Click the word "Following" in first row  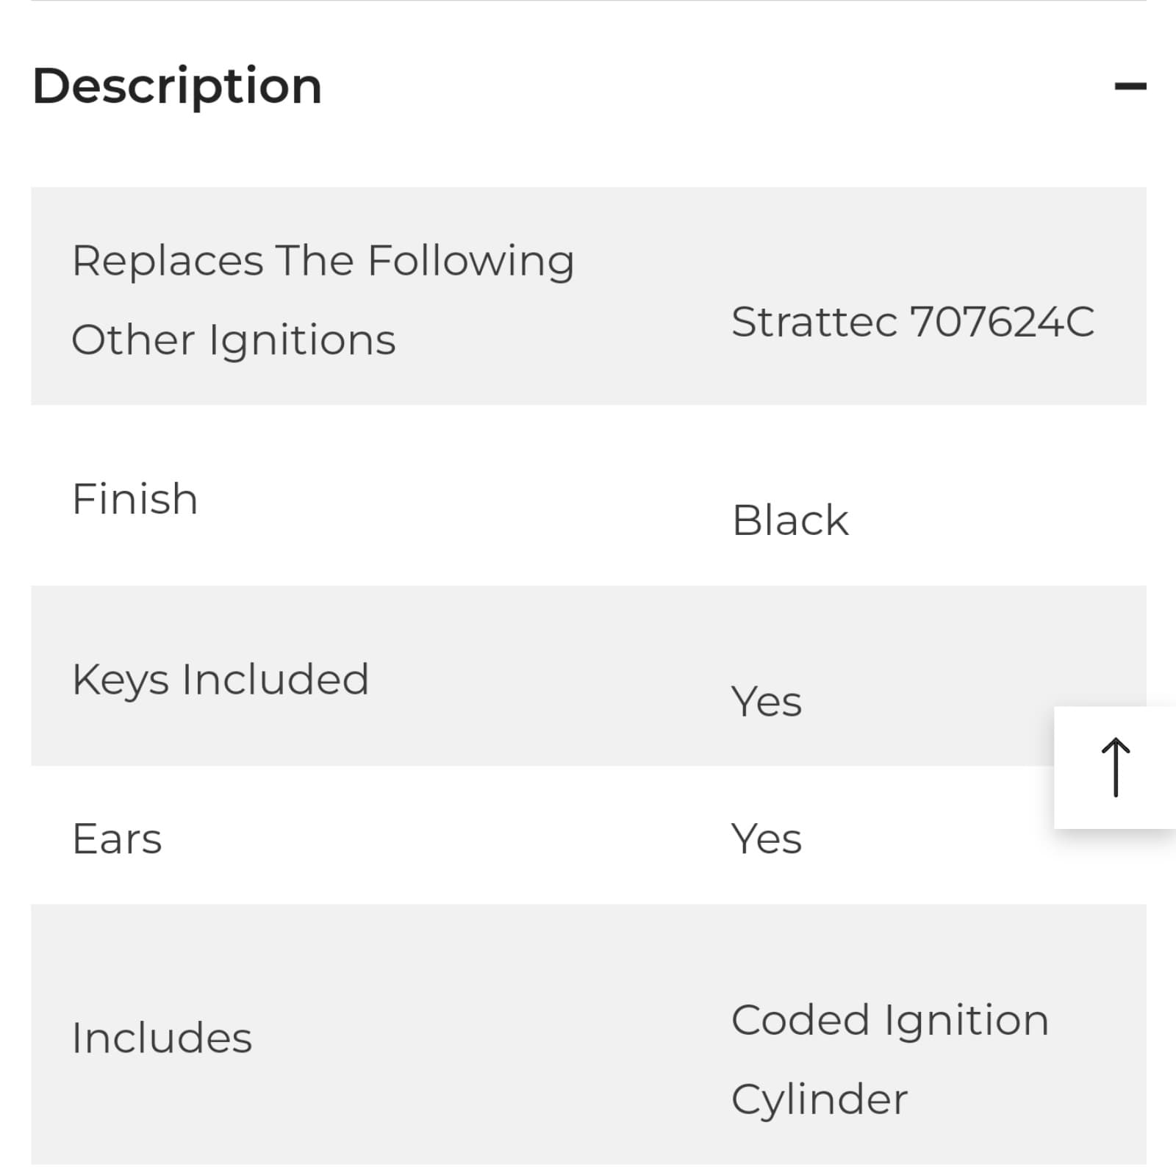tap(470, 261)
